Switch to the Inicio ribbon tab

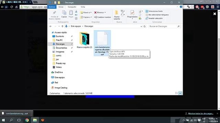click(x=61, y=7)
